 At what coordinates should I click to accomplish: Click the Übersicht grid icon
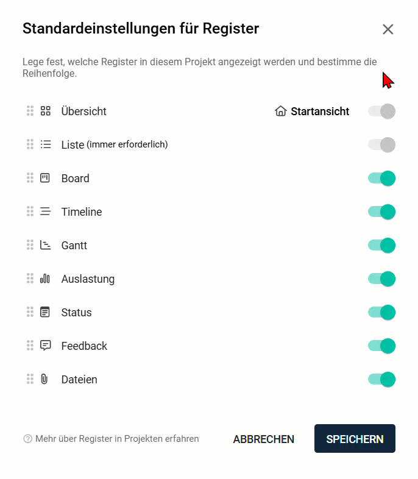[45, 111]
